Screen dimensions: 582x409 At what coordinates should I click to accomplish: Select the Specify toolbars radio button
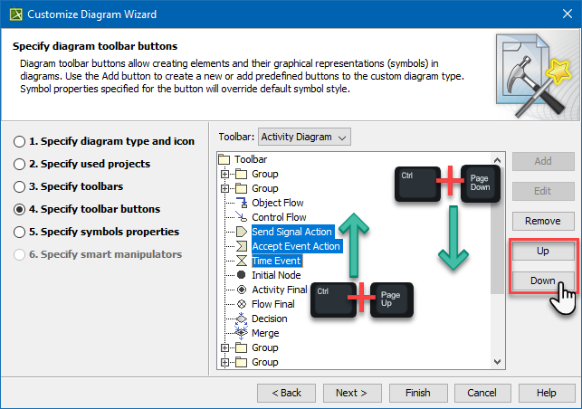pyautogui.click(x=19, y=186)
